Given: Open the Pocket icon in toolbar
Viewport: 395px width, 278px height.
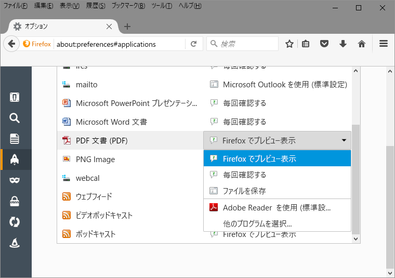Looking at the screenshot, I should [324, 44].
